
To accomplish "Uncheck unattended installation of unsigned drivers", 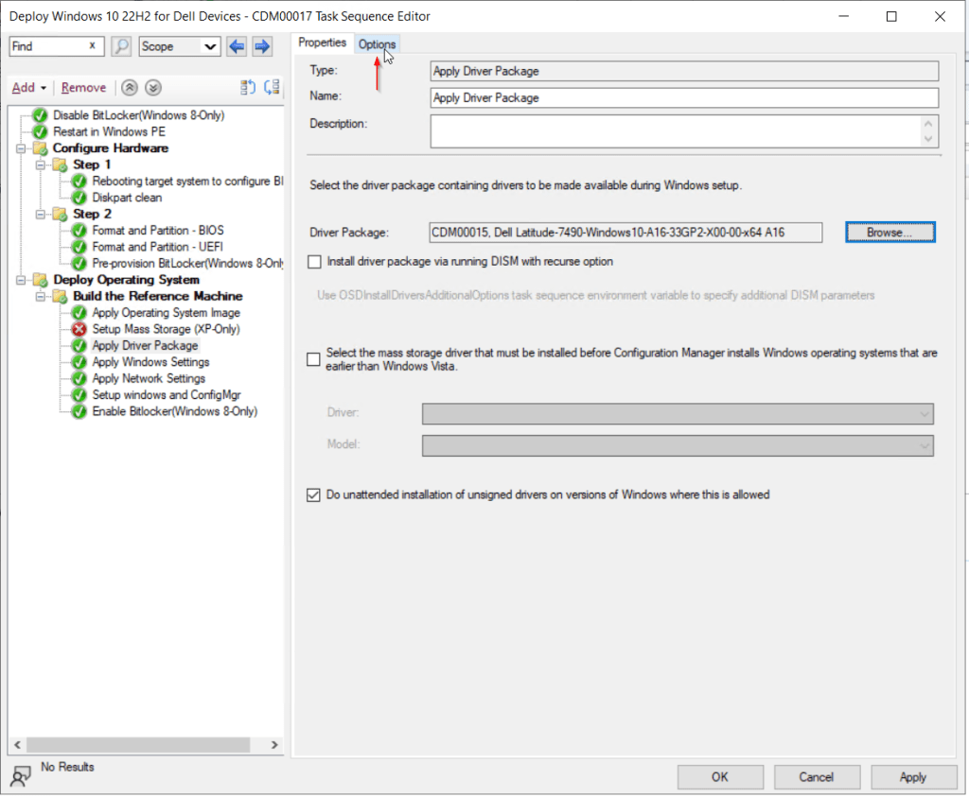I will tap(314, 494).
